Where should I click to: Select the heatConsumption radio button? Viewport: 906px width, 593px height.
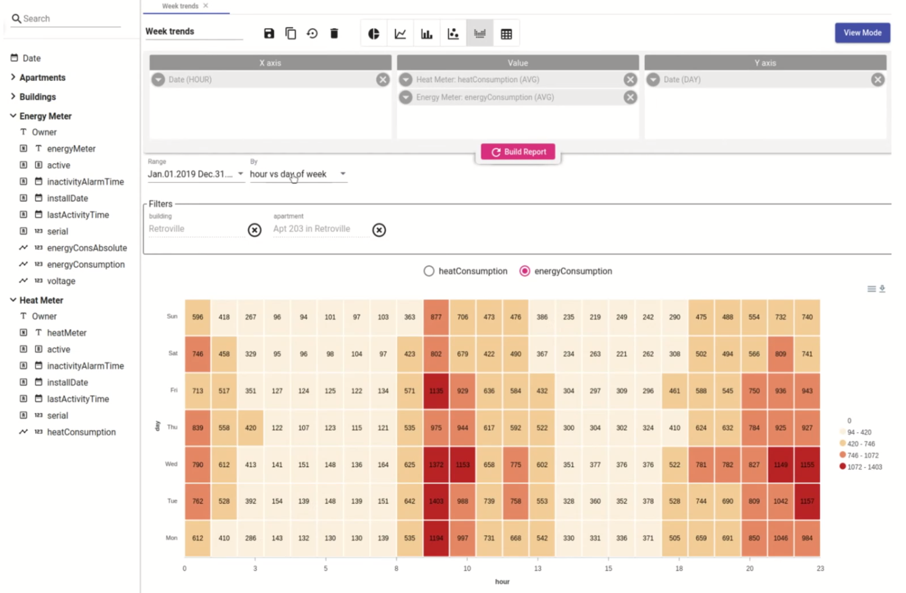(429, 271)
